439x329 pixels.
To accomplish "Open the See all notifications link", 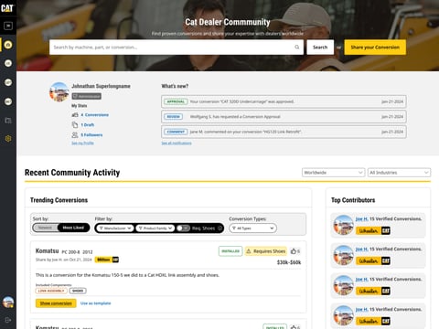I will pos(177,143).
